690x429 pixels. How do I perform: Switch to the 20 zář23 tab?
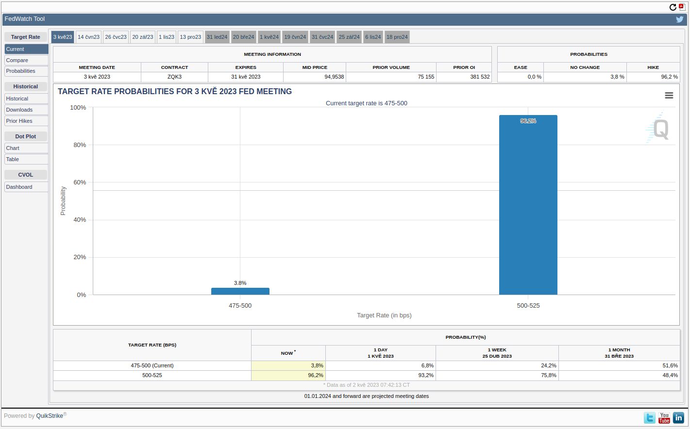(x=143, y=37)
